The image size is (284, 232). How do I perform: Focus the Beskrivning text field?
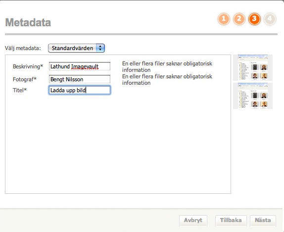[x=80, y=66]
